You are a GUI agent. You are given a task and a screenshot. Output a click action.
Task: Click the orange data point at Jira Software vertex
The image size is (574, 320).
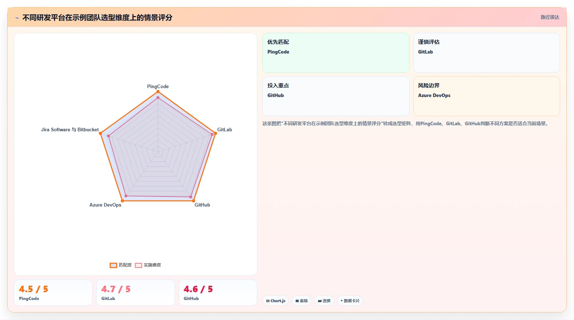coord(100,133)
